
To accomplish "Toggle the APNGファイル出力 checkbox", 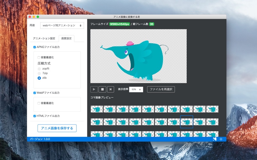I will click(35, 47).
